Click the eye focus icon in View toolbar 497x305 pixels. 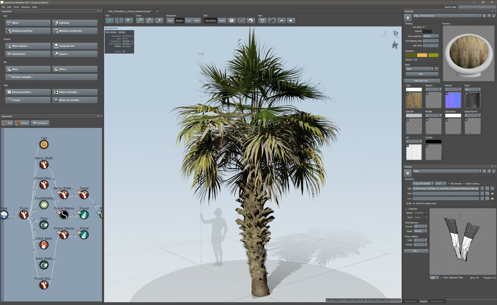[119, 21]
